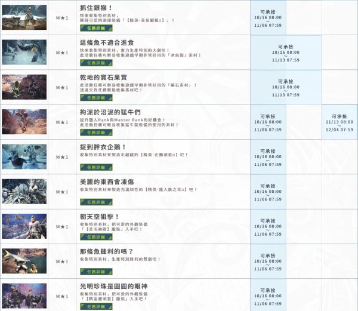Open quest details for 這條魚不適合進食
The width and height of the screenshot is (358, 311).
[96, 63]
